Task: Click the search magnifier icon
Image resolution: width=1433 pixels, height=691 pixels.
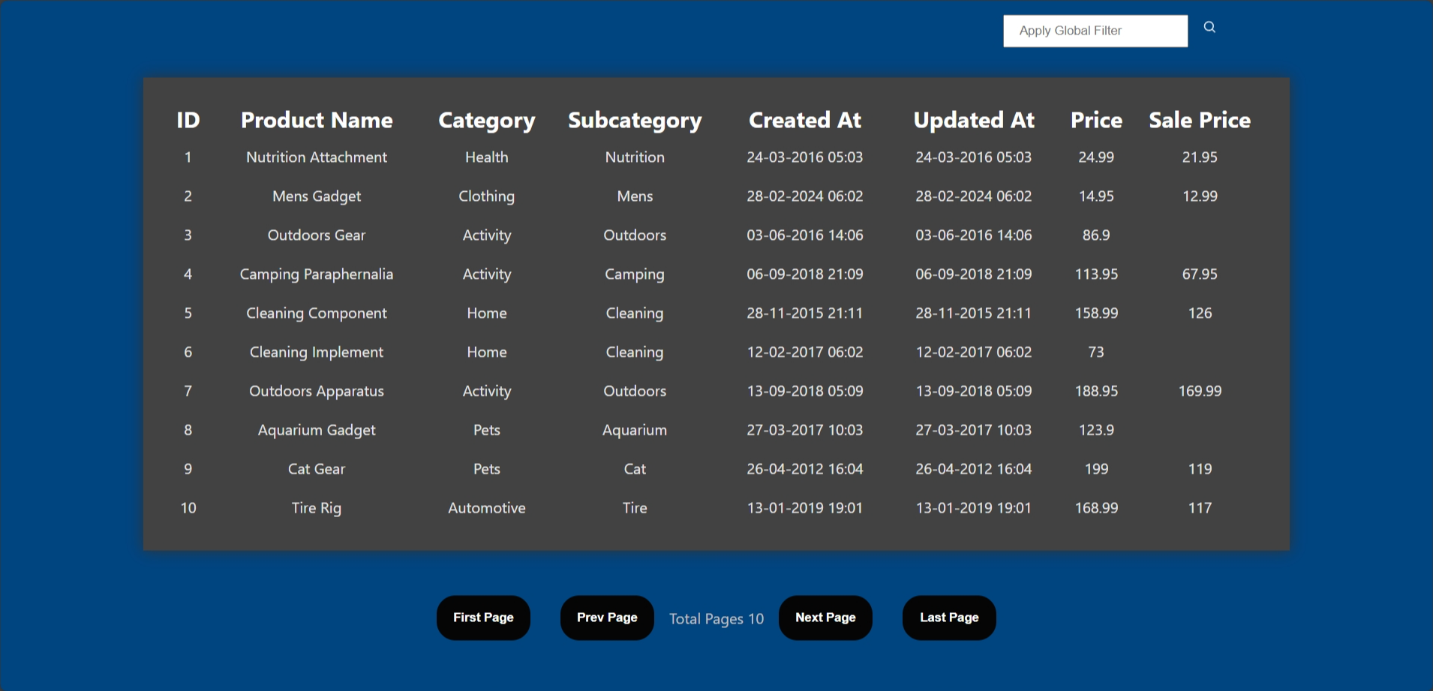Action: (1209, 28)
